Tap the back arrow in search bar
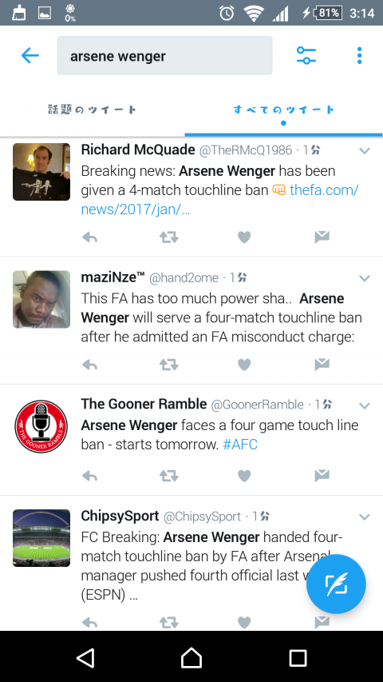The width and height of the screenshot is (383, 682). pyautogui.click(x=30, y=55)
